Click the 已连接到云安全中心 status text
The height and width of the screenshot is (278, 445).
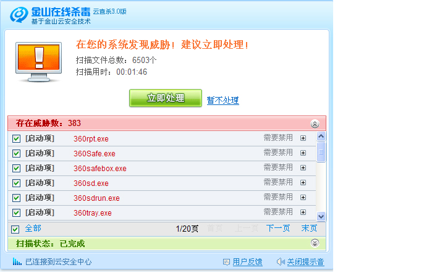point(59,262)
